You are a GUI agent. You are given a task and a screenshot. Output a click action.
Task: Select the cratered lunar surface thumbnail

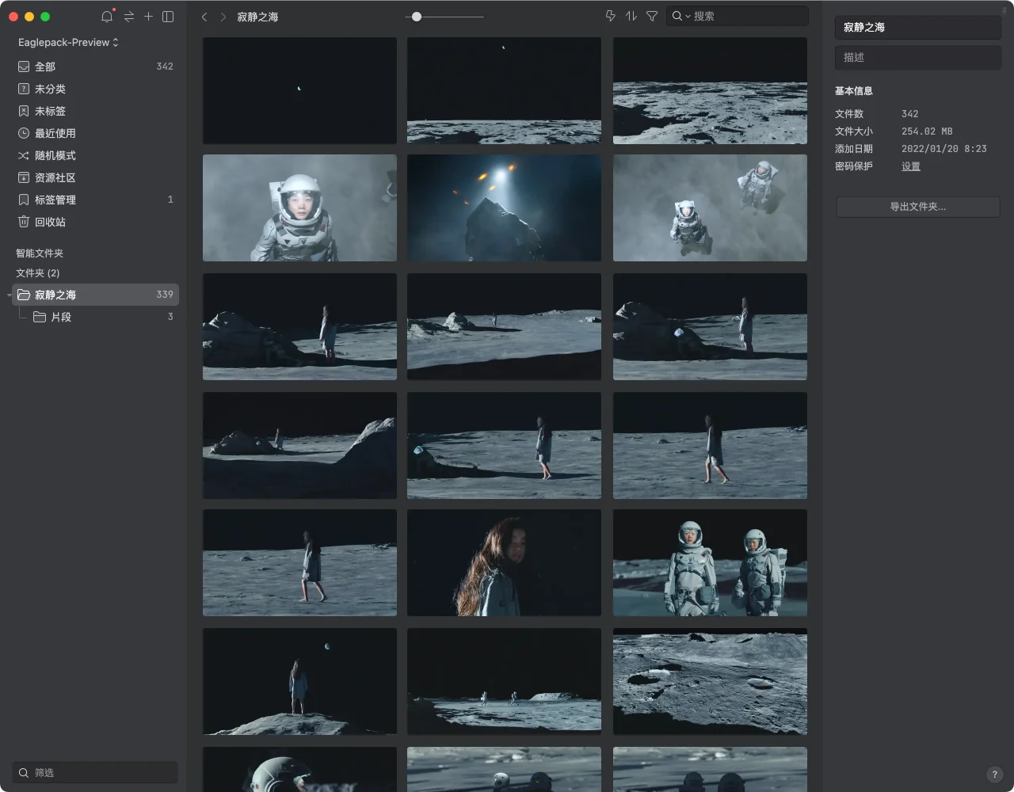click(x=710, y=681)
